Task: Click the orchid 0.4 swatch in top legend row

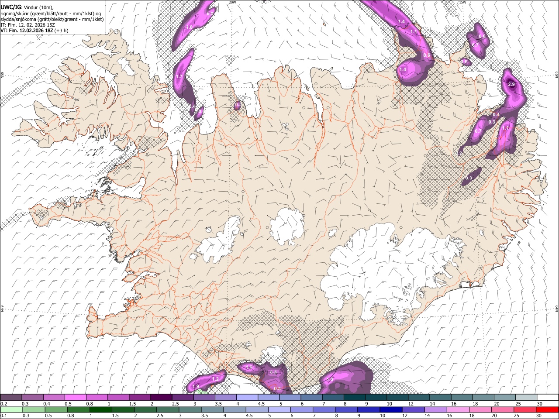Action: (x=54, y=398)
